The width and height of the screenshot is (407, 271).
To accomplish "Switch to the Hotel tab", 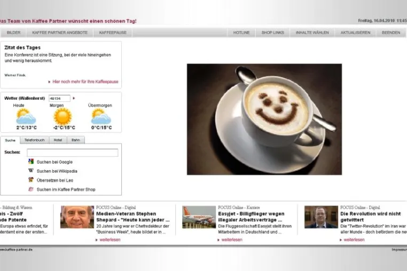I will point(58,140).
